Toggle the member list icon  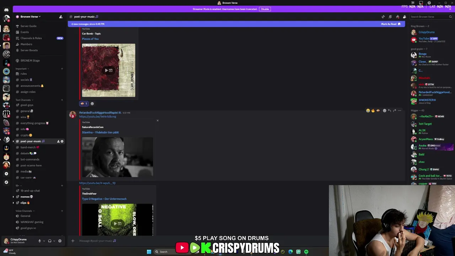[x=404, y=17]
